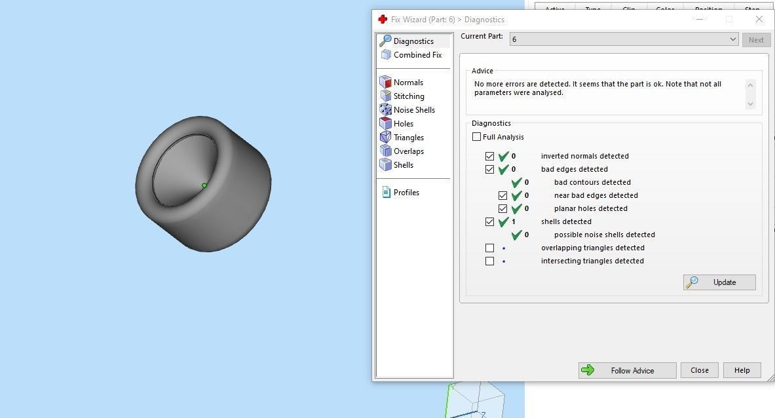775x418 pixels.
Task: Click the Advice message text
Action: pyautogui.click(x=597, y=88)
